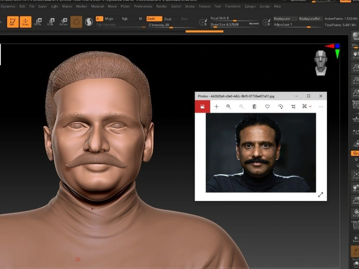359x269 pixels.
Task: Toggle the Edit mode button
Action: pos(13,22)
